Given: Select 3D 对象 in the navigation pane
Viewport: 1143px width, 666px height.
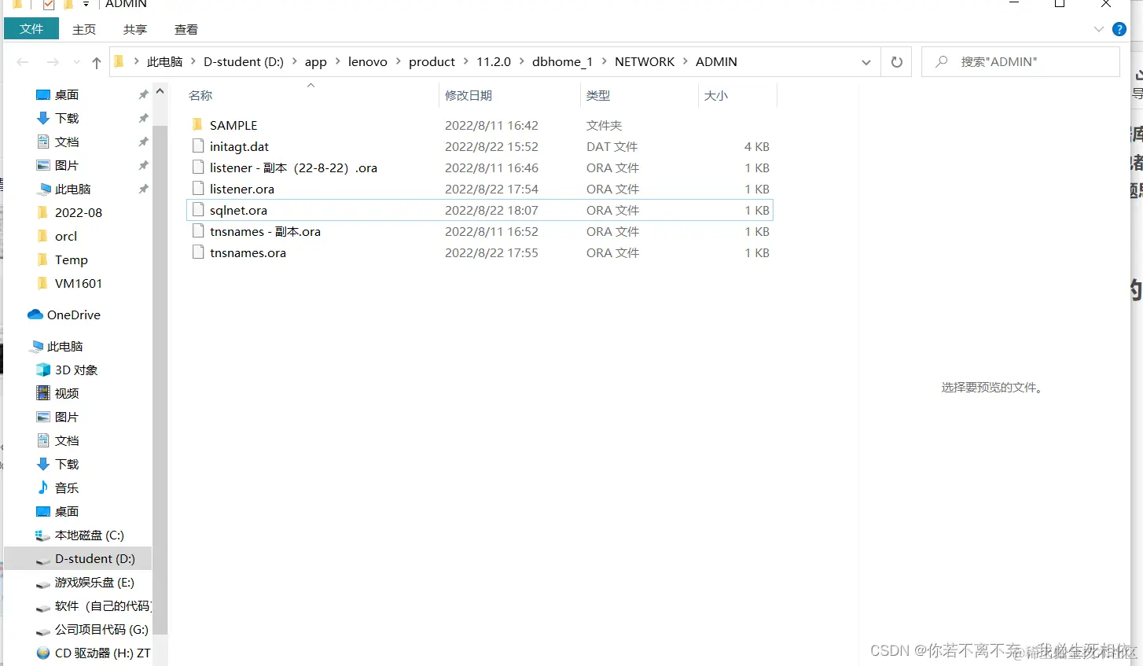Looking at the screenshot, I should point(76,370).
